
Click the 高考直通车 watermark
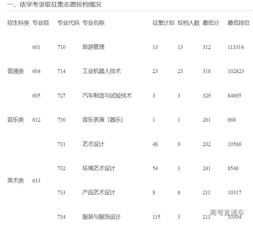227,213
